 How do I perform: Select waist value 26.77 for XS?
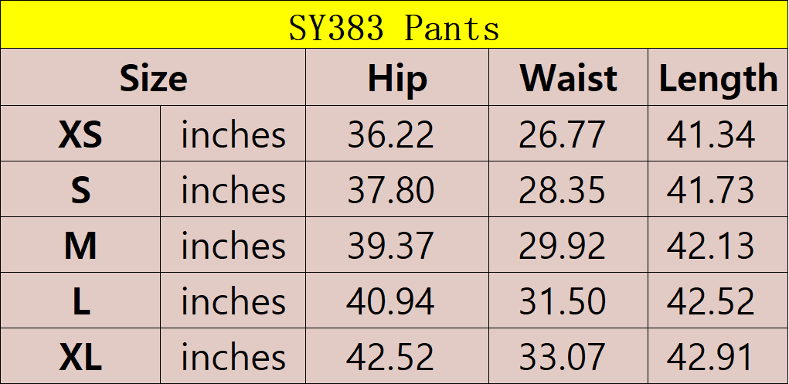[562, 135]
